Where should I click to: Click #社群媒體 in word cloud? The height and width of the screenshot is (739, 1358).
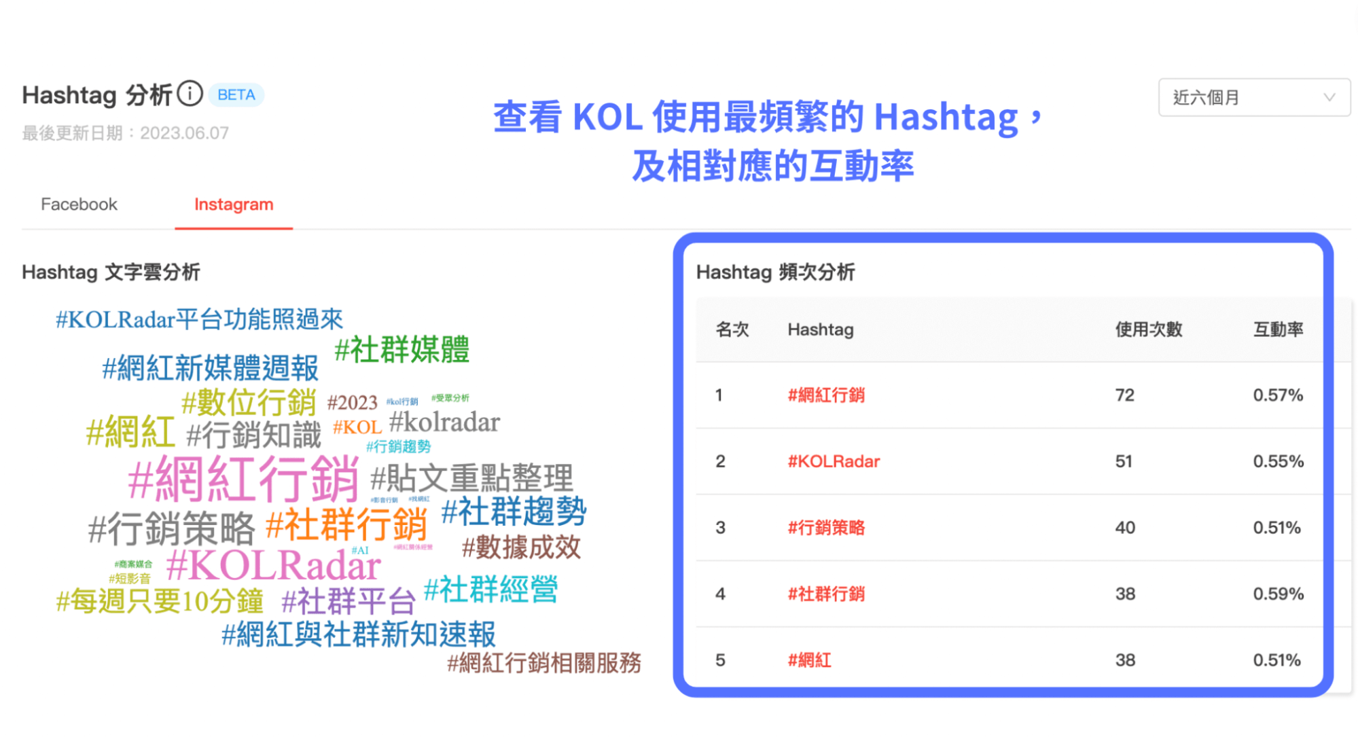[x=402, y=350]
